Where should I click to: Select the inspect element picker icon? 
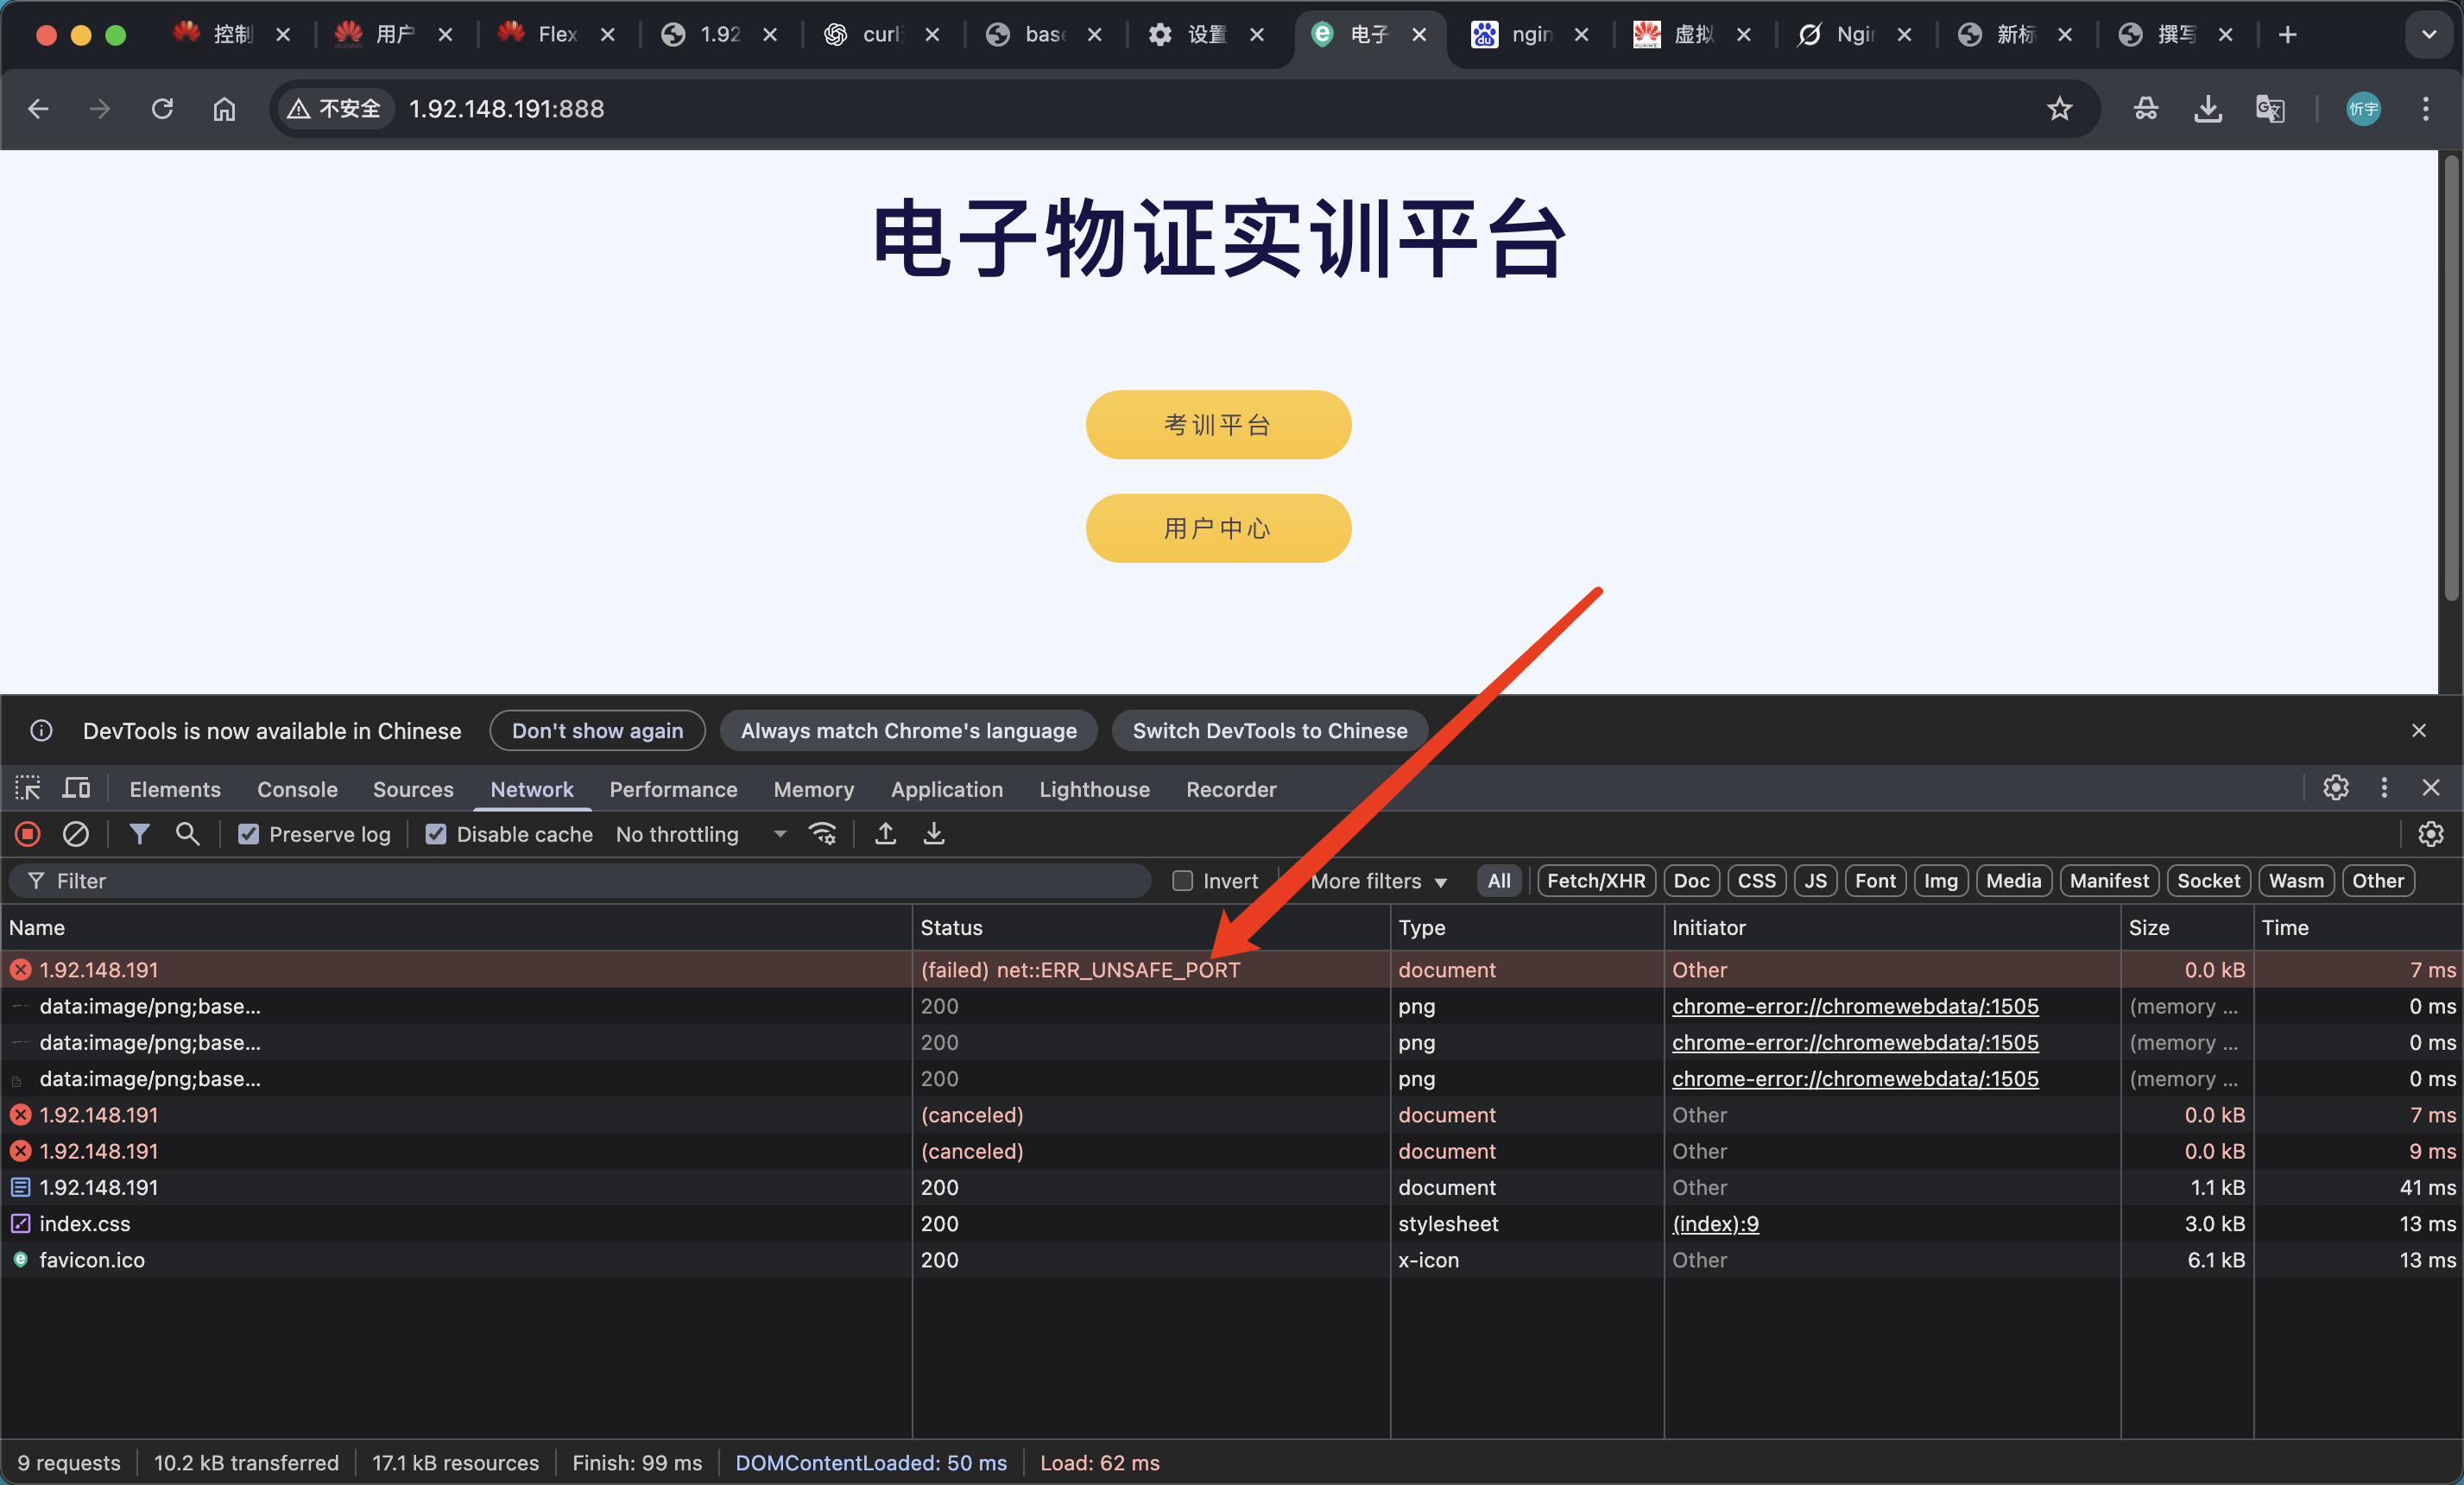[x=28, y=789]
